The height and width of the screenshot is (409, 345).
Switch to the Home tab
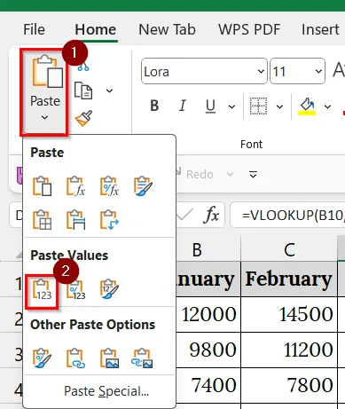pos(96,29)
